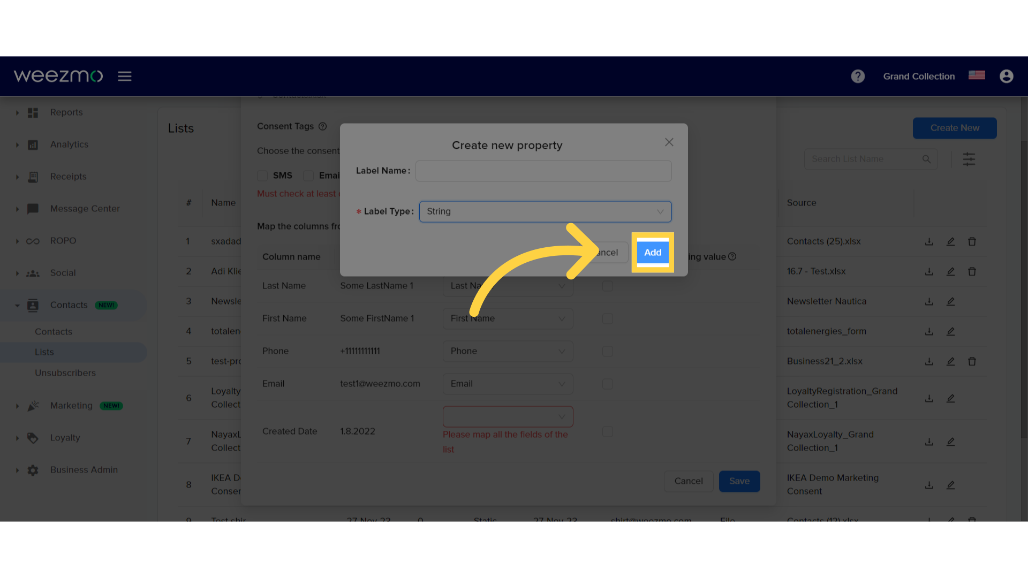Select the Label Type dropdown in dialog
This screenshot has height=578, width=1028.
(545, 211)
